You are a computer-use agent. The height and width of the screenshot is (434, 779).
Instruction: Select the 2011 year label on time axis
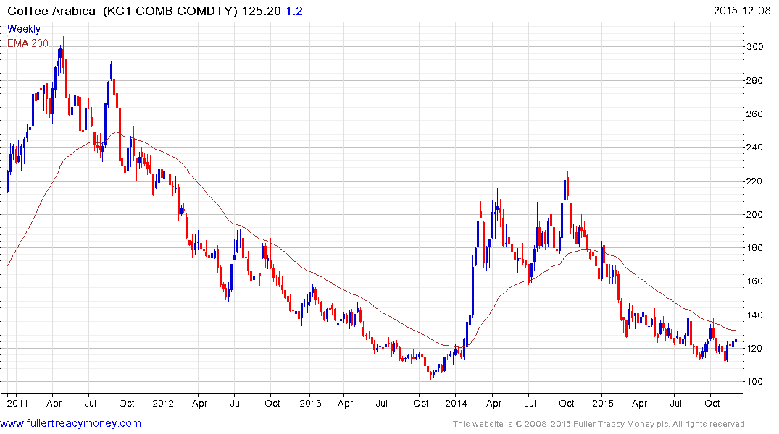[17, 403]
